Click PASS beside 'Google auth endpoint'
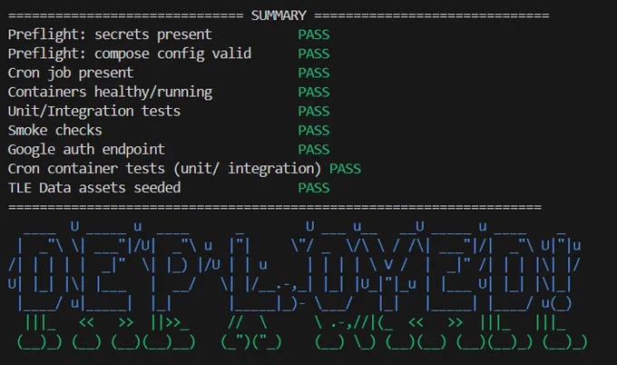Screen dimensions: 617x365 314,150
